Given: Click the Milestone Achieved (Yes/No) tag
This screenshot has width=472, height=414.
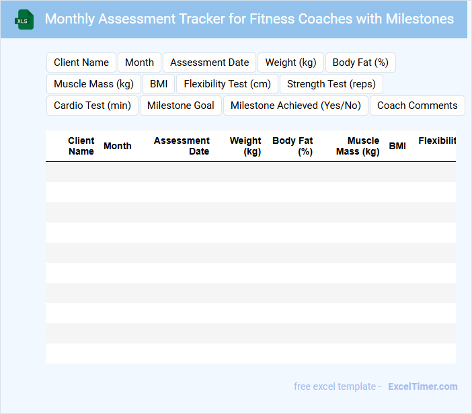Looking at the screenshot, I should pyautogui.click(x=296, y=106).
